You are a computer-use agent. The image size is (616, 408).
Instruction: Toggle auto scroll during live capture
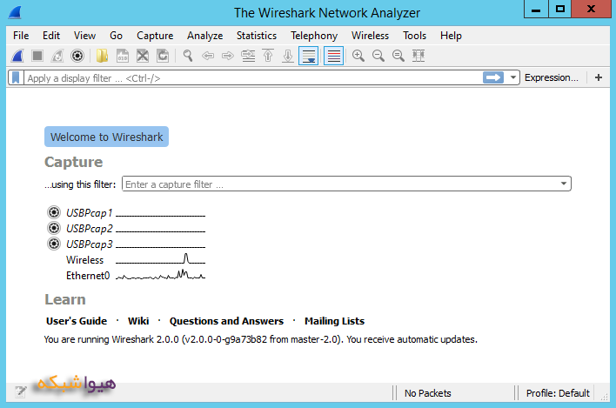(x=308, y=56)
